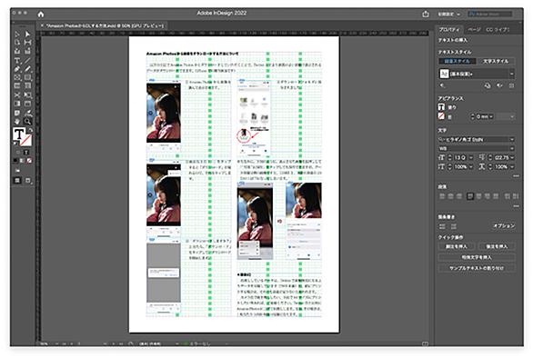Viewport: 533px width, 358px height.
Task: Select the Line tool
Action: point(27,61)
